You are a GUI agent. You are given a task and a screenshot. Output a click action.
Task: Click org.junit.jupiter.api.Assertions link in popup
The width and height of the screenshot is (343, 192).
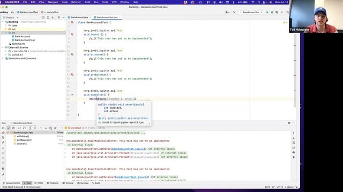click(x=125, y=118)
